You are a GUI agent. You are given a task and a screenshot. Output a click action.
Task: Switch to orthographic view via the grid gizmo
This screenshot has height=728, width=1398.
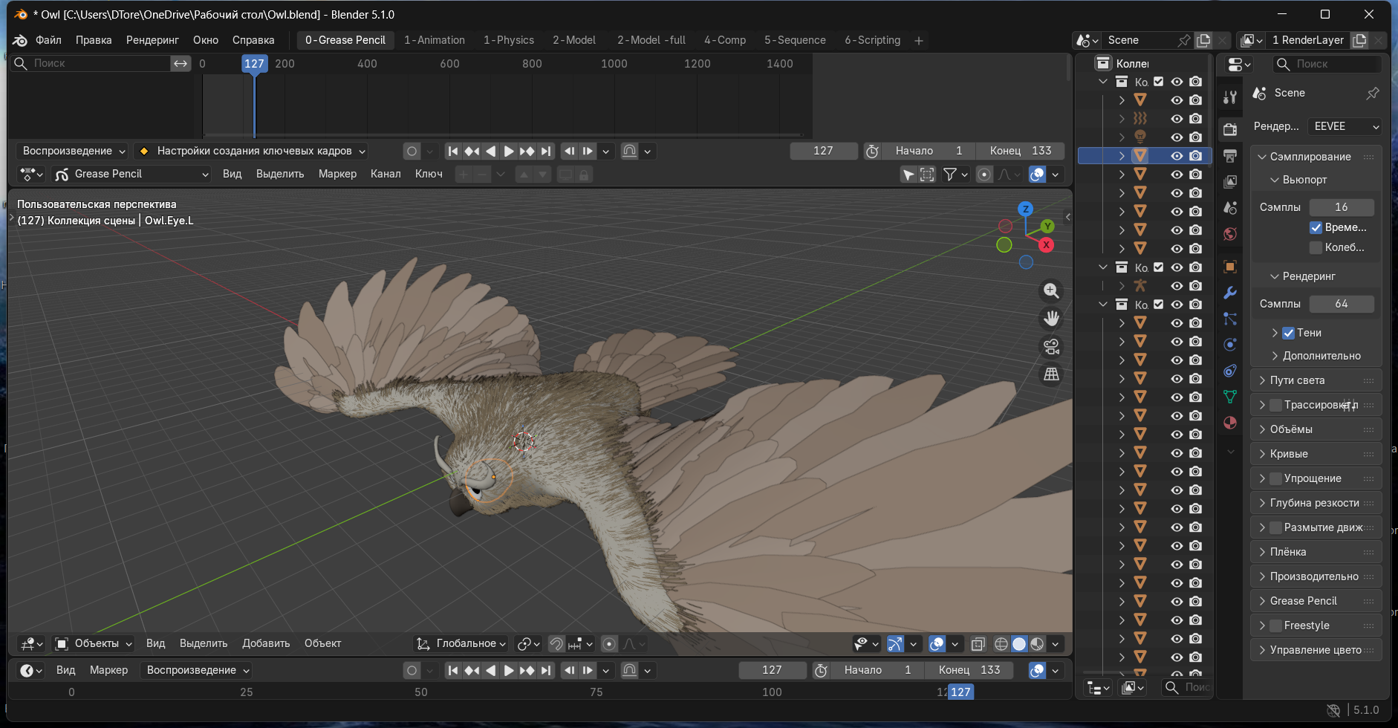(1051, 374)
